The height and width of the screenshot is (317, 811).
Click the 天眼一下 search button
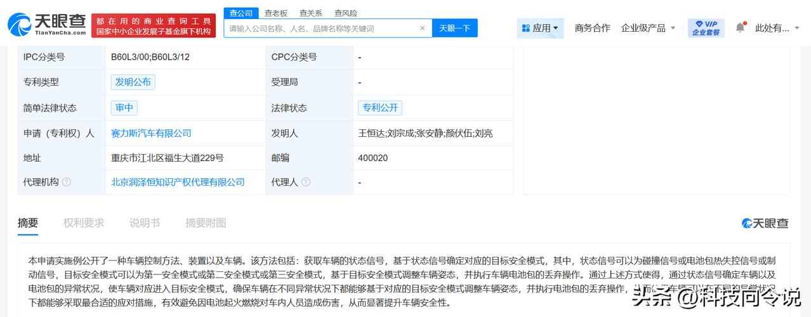pos(455,28)
